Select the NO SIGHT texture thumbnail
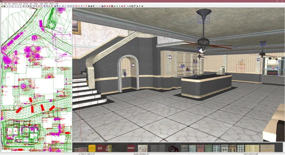This screenshot has height=155, width=285. pyautogui.click(x=108, y=148)
